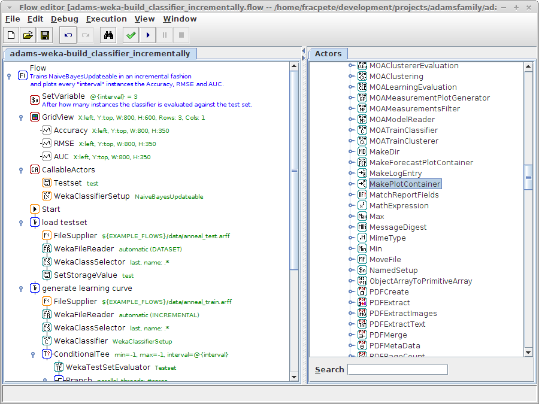
Task: Switch to adams-weka-build_classifier_incrementally tab
Action: [100, 54]
